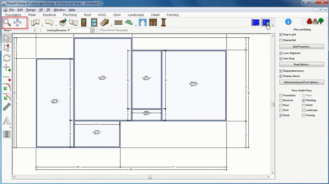
Task: Expand the Floor tool dropdown arrow
Action: point(135,25)
